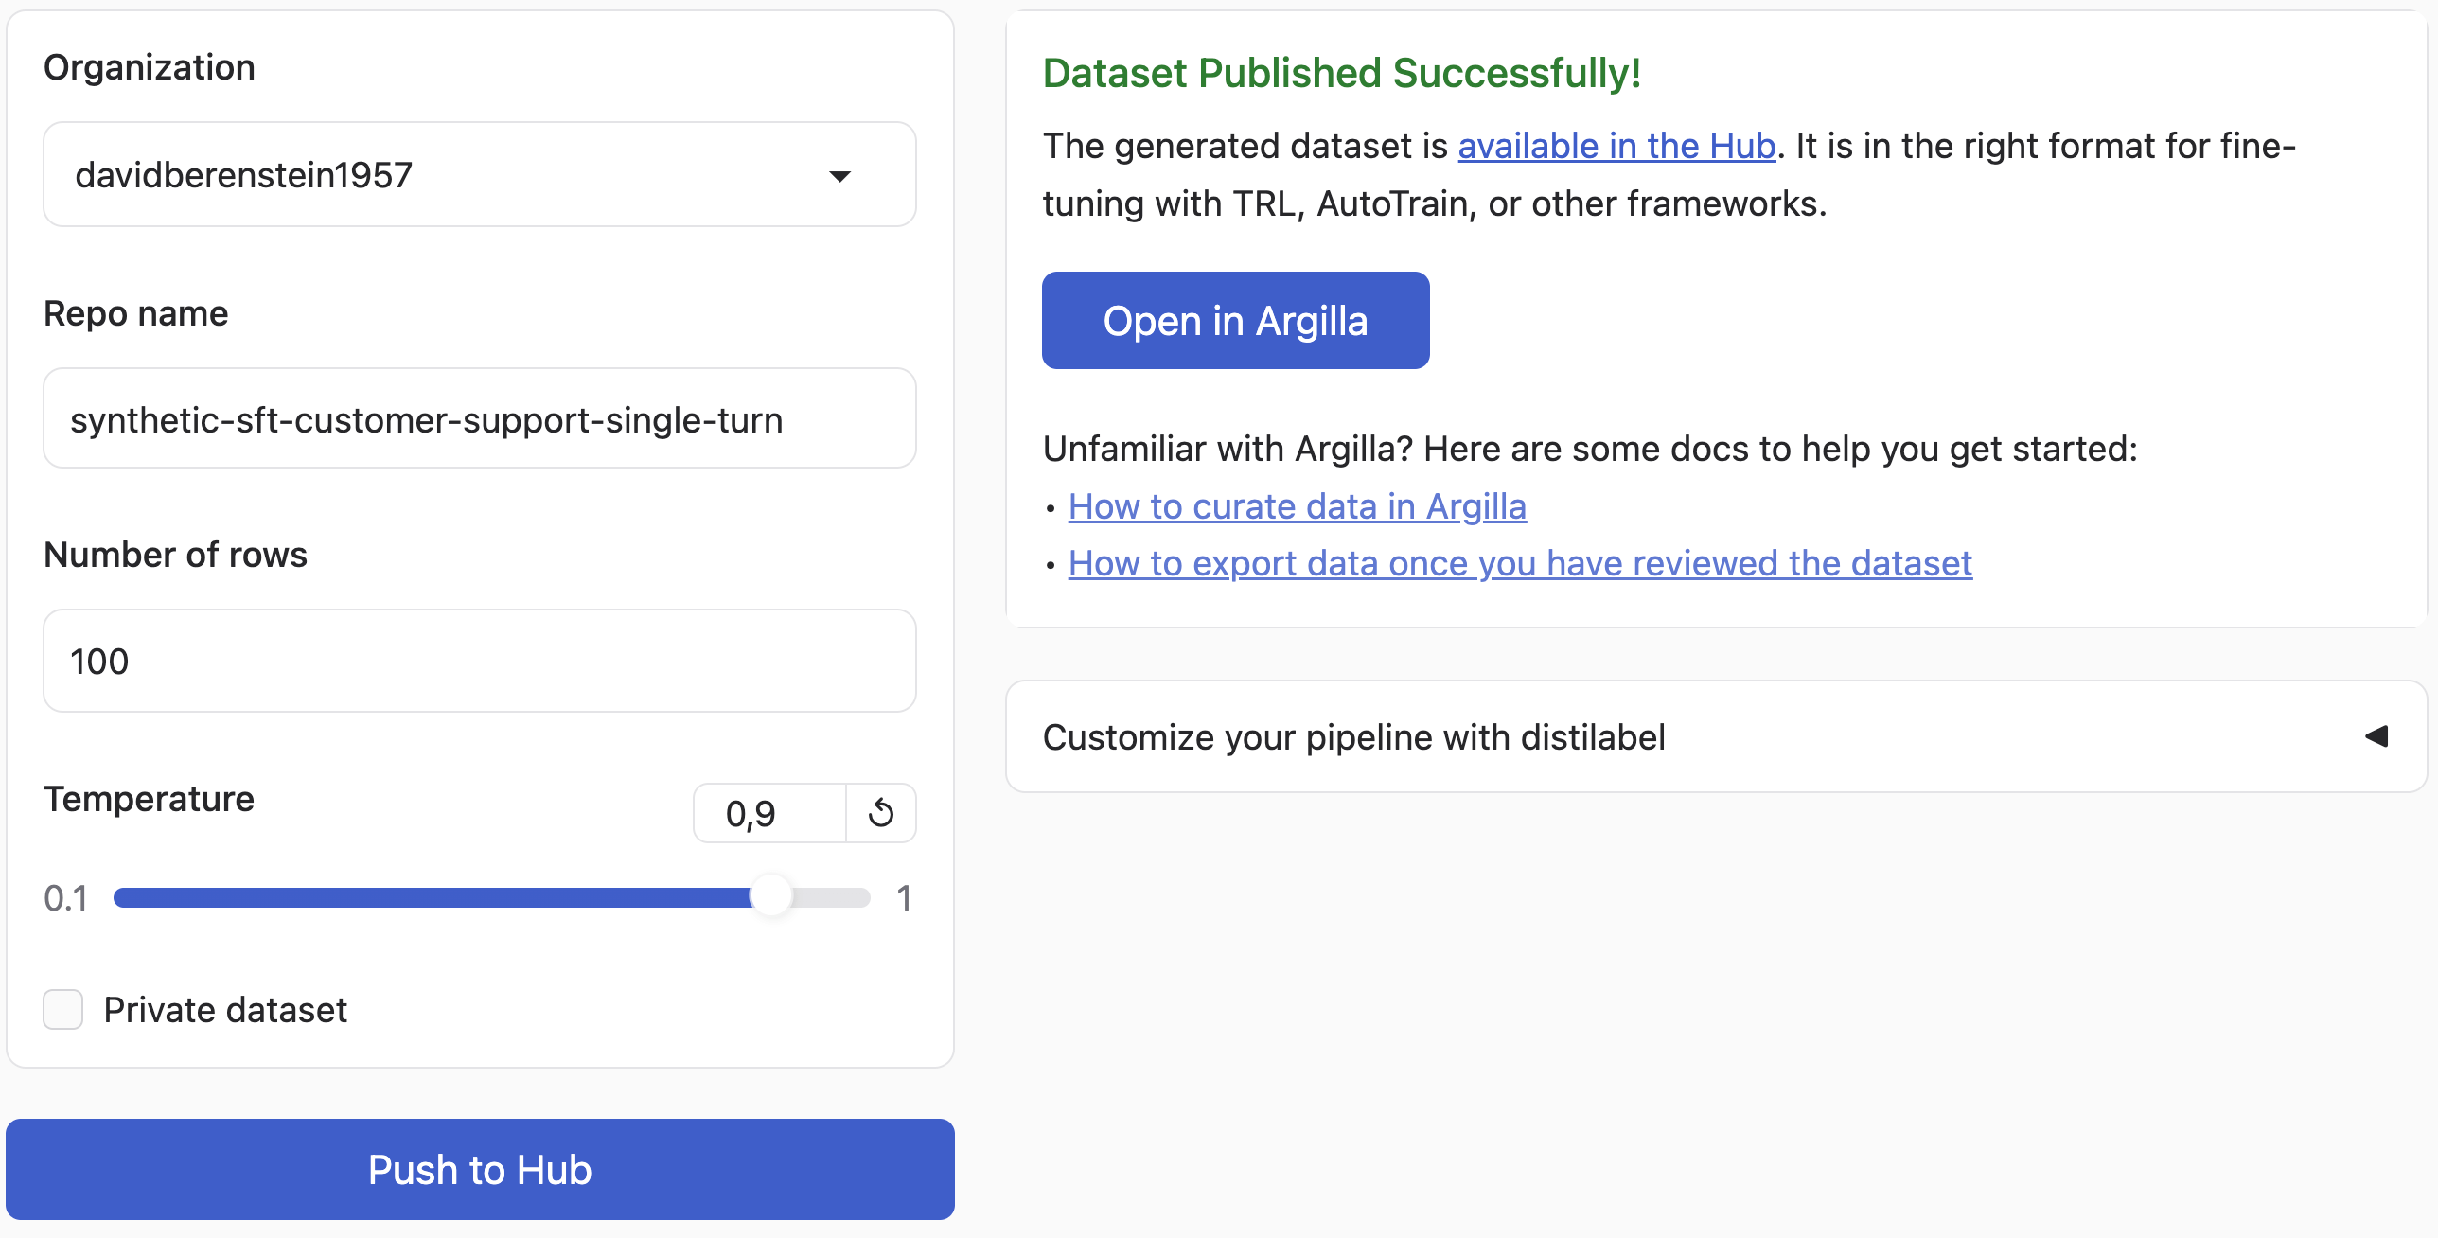Click the Number of rows field
Screen dimensions: 2438x1238
point(479,661)
